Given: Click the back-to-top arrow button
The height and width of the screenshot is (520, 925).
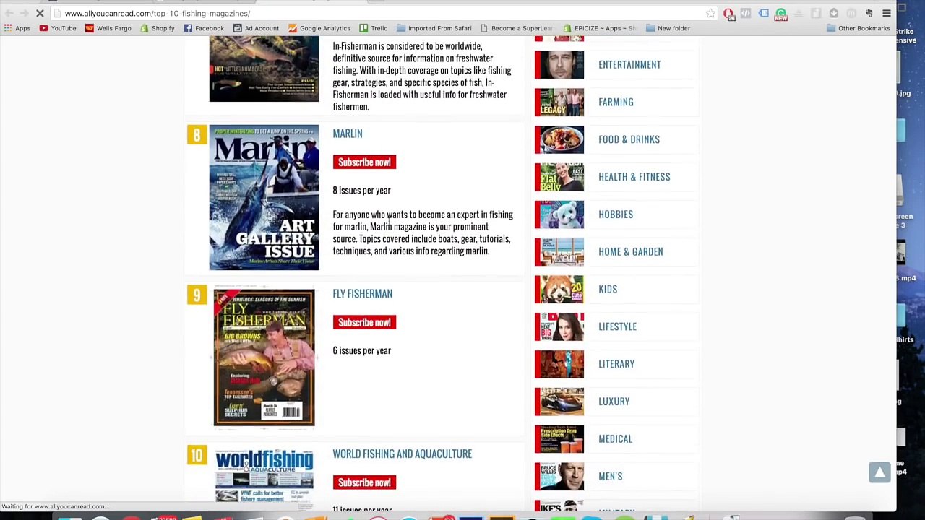Looking at the screenshot, I should [879, 472].
